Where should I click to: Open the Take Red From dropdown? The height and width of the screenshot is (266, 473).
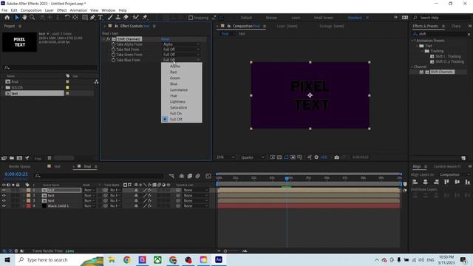(x=181, y=50)
